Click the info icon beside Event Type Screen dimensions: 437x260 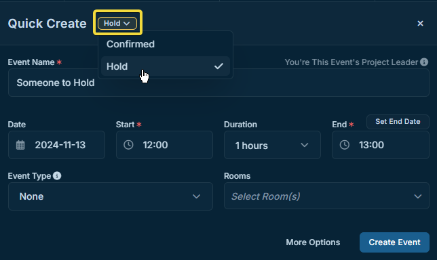point(57,176)
